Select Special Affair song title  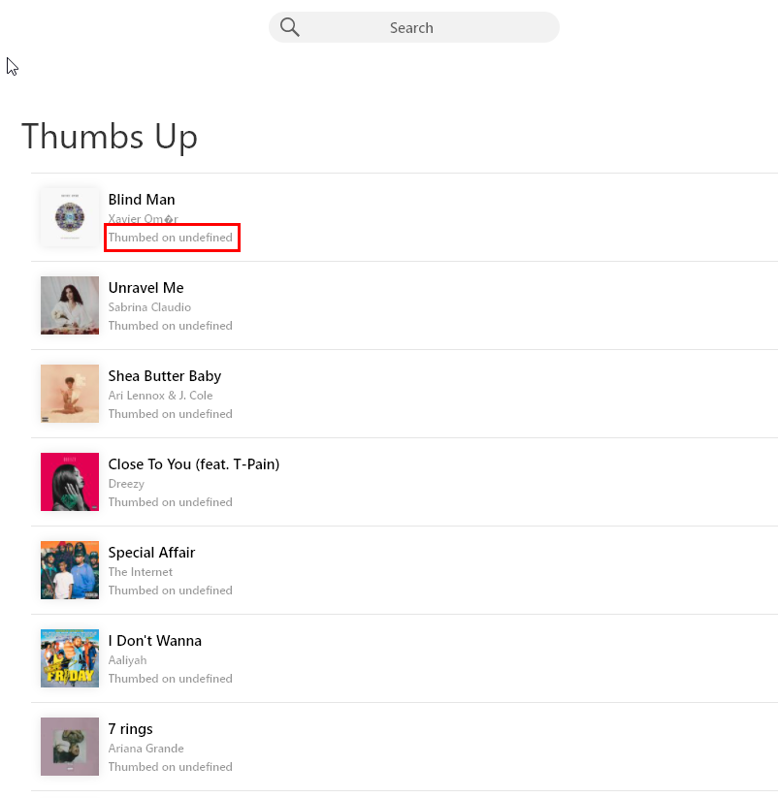151,553
